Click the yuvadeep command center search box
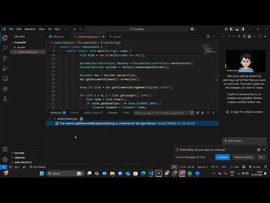The height and width of the screenshot is (203, 270). click(x=137, y=29)
